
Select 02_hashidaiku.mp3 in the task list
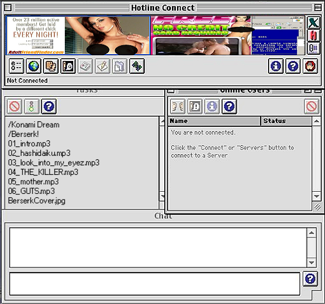(39, 153)
